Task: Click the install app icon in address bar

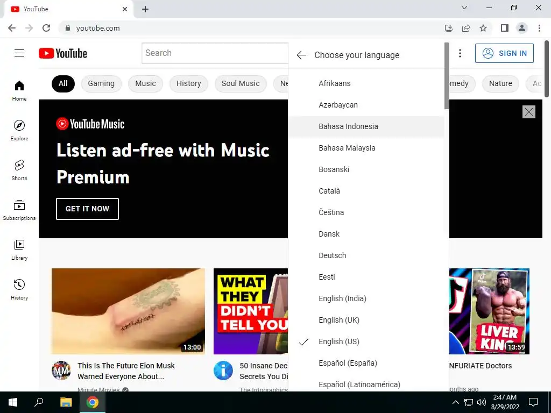Action: point(449,28)
